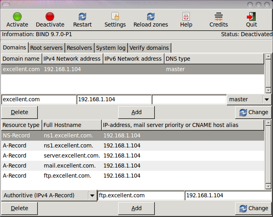
Task: Delete the selected resource record
Action: pyautogui.click(x=19, y=208)
